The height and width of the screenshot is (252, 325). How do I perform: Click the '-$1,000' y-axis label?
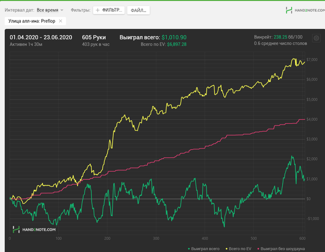coord(312,219)
